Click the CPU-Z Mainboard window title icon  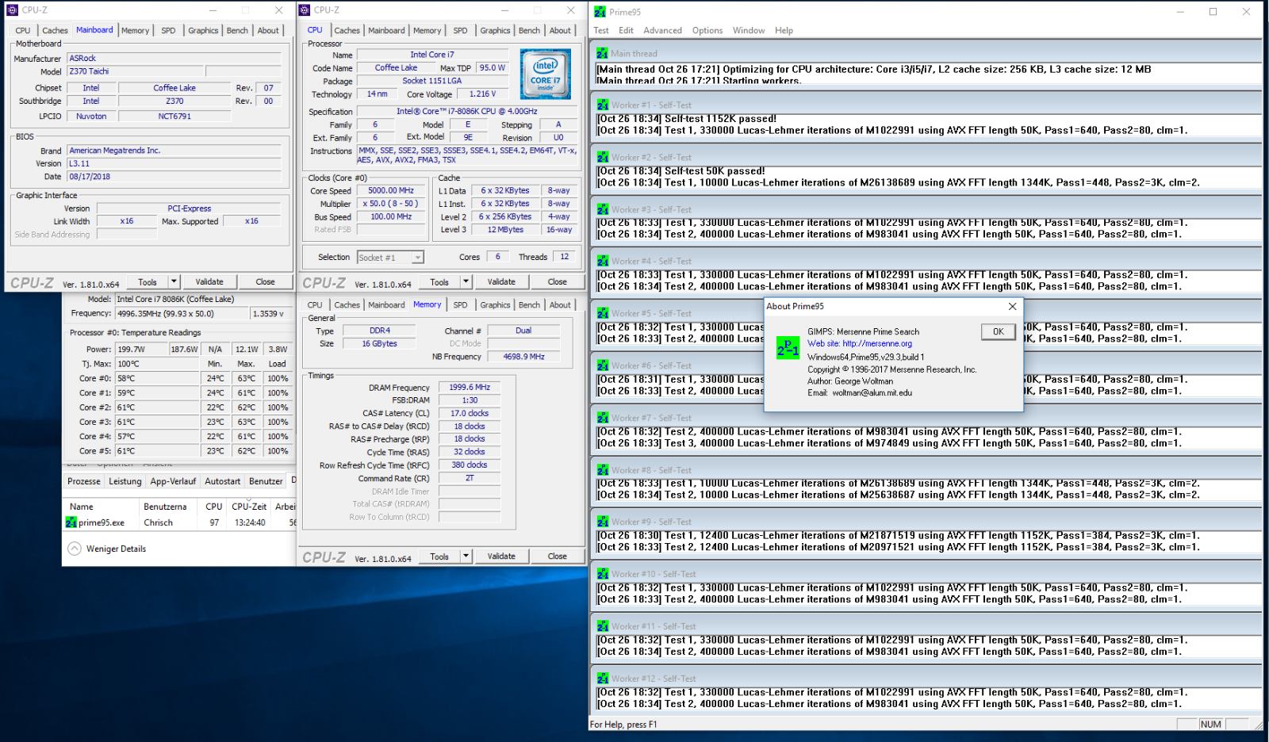coord(12,10)
